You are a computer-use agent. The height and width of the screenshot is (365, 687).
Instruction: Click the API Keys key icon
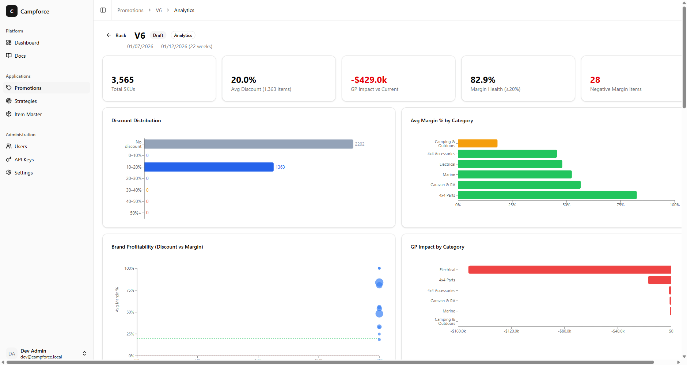point(9,159)
